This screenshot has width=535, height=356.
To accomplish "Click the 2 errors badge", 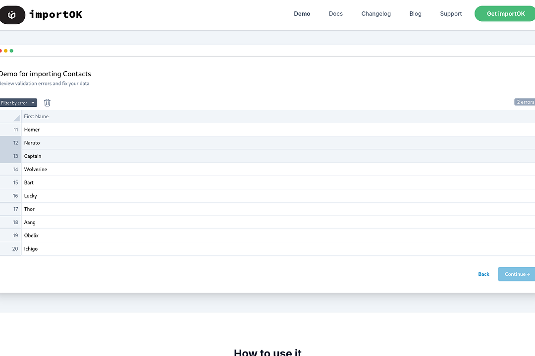I will coord(525,102).
